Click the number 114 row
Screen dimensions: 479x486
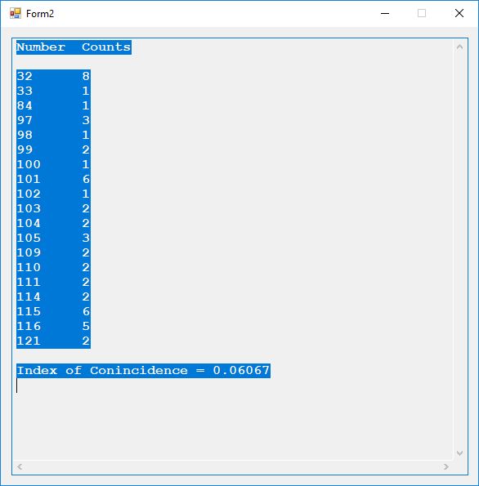(53, 297)
